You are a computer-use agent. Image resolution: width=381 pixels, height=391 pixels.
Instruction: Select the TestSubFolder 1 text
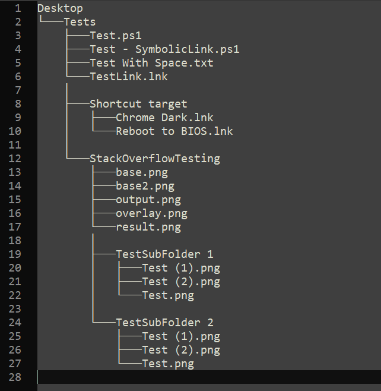(164, 254)
